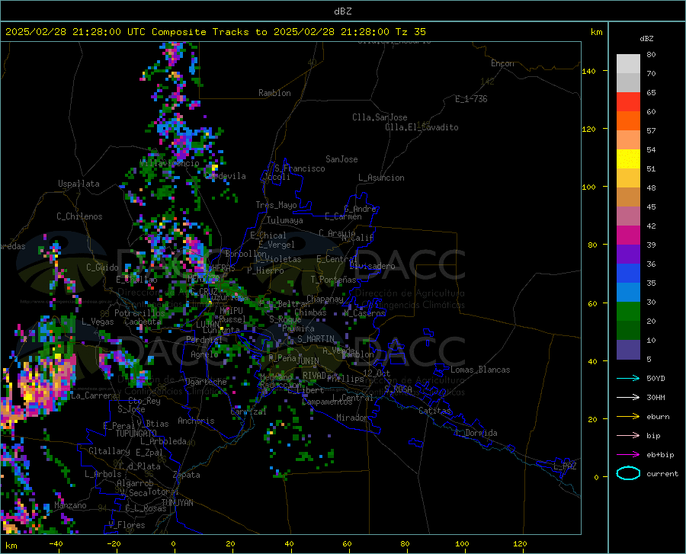Click the pink bip arrow icon
Image resolution: width=686 pixels, height=554 pixels.
pos(628,435)
